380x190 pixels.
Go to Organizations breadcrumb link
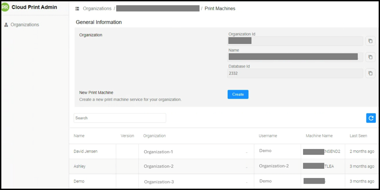97,9
